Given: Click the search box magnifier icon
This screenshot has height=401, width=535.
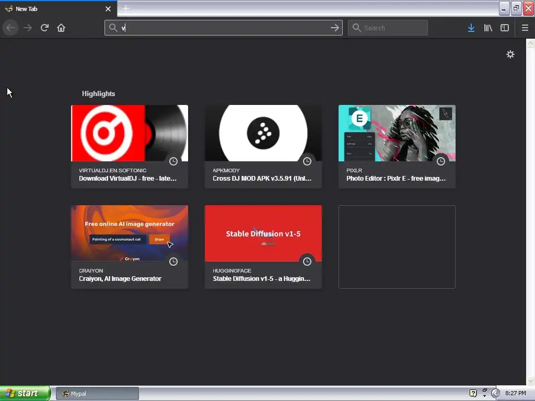Looking at the screenshot, I should pyautogui.click(x=356, y=28).
